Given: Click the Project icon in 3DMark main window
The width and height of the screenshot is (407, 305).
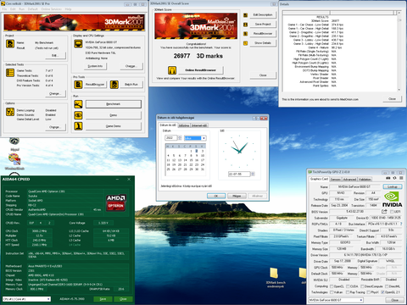Looking at the screenshot, I should [10, 44].
